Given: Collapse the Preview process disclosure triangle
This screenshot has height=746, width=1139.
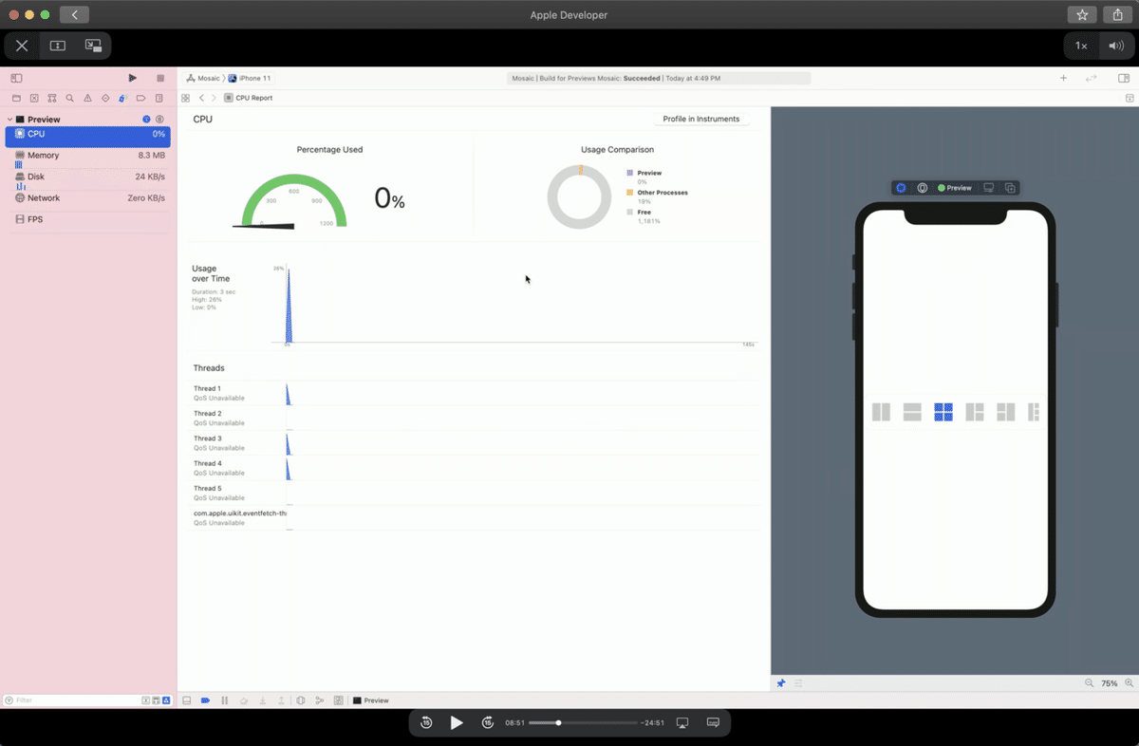Looking at the screenshot, I should [x=9, y=120].
